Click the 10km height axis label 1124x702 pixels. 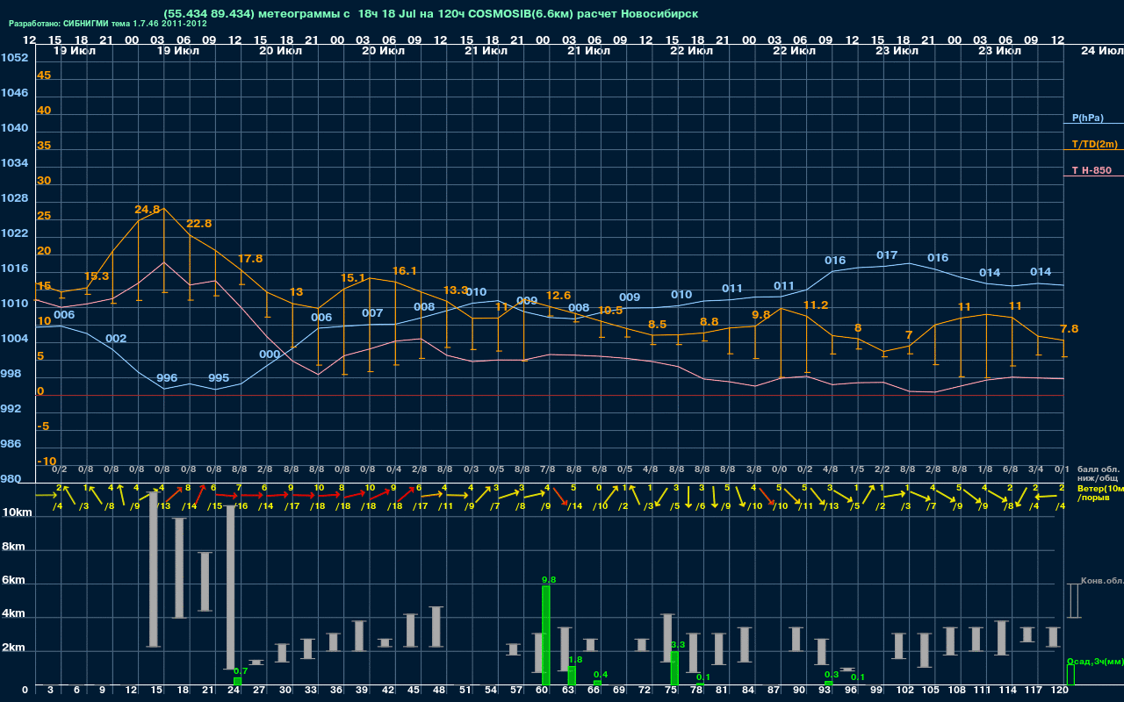click(x=16, y=512)
